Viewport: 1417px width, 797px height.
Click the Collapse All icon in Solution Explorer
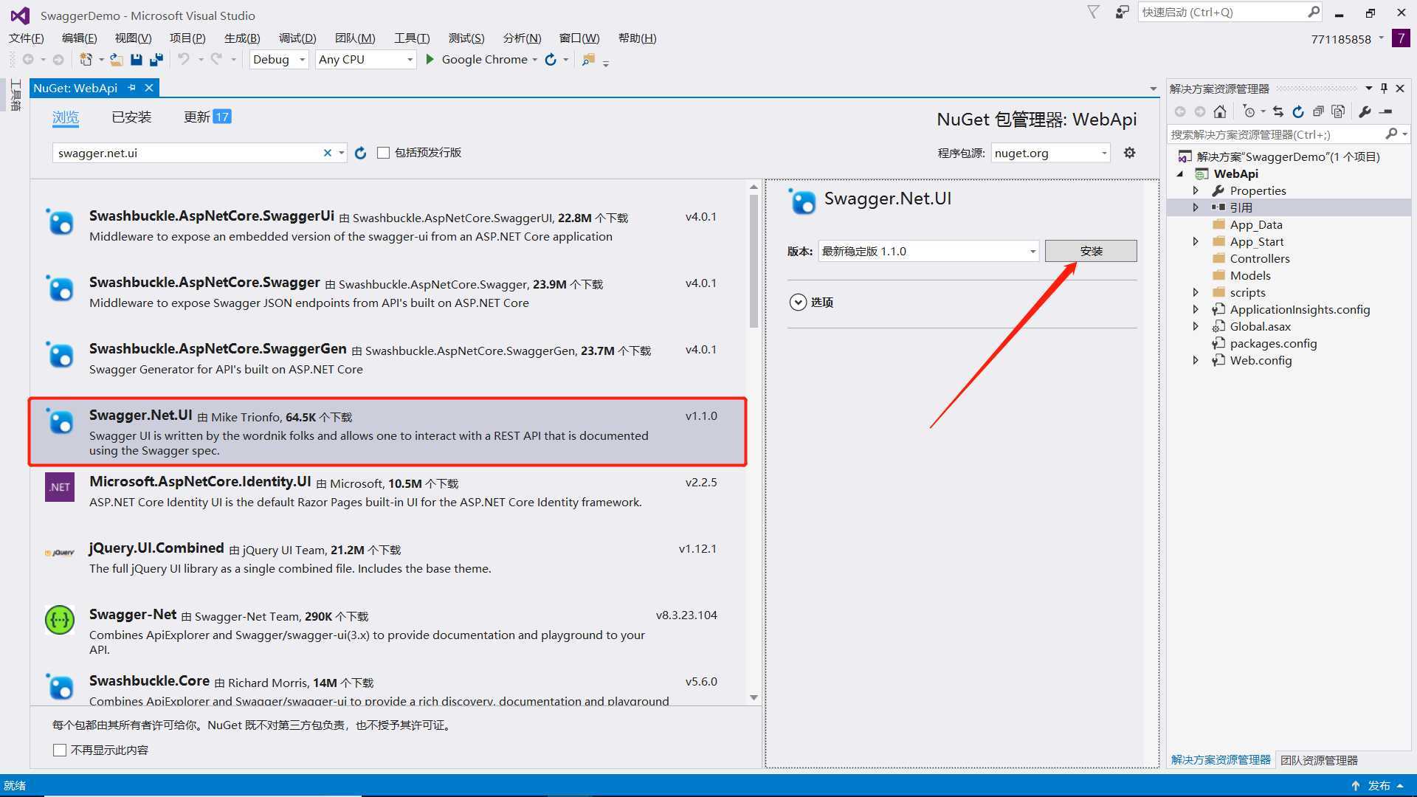(x=1318, y=111)
